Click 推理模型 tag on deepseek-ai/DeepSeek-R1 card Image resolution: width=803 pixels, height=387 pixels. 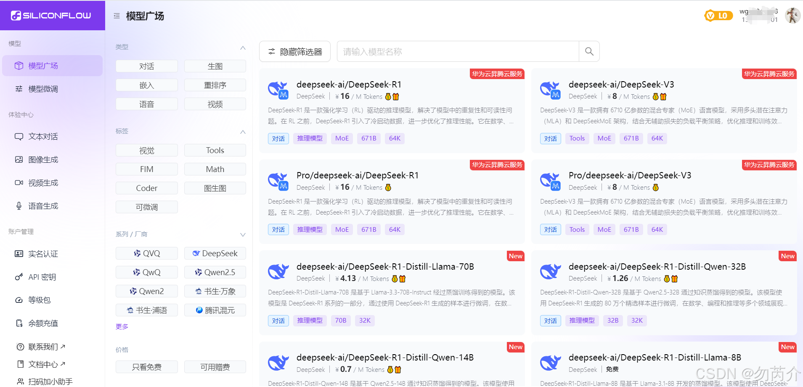(310, 138)
